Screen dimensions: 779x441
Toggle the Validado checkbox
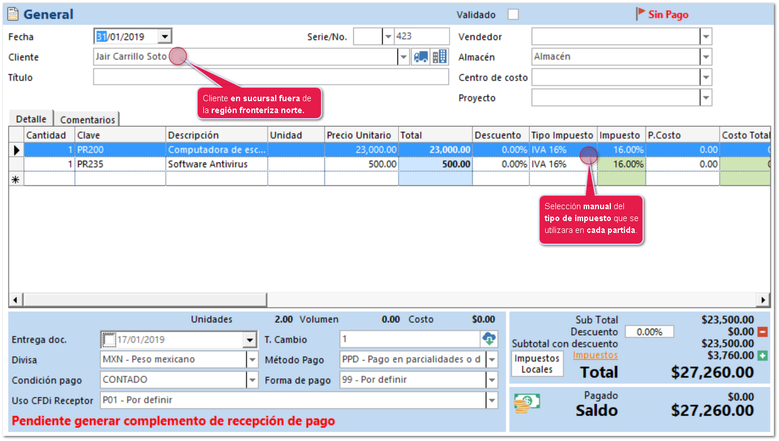pyautogui.click(x=513, y=15)
